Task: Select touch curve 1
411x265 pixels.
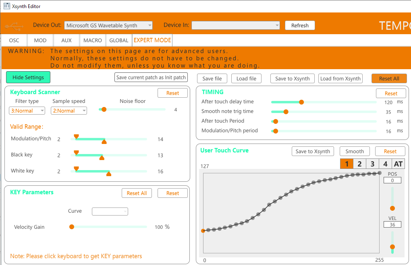Action: tap(347, 164)
